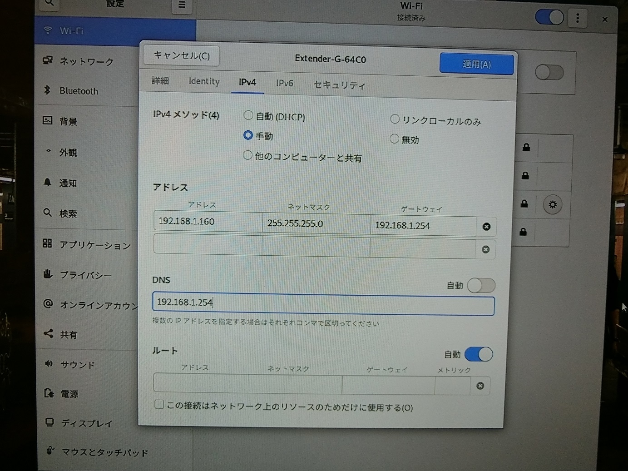628x471 pixels.
Task: Check この接続はネットワーク上のリソースのためだけに使用する
Action: pos(159,404)
